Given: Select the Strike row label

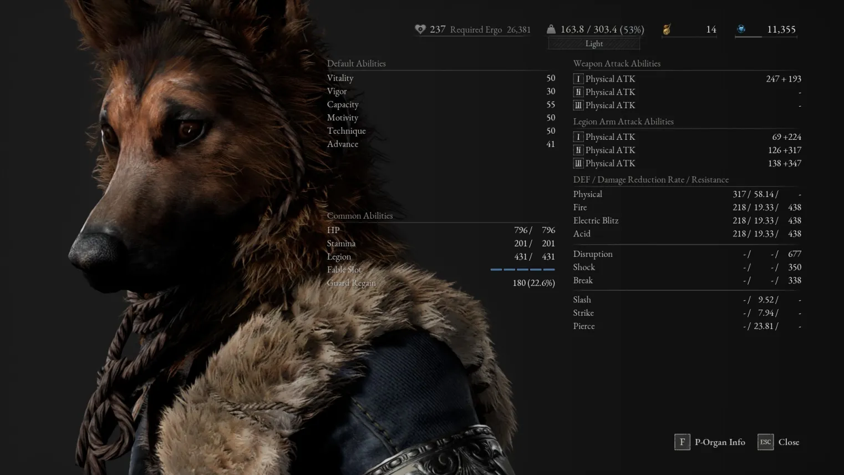Looking at the screenshot, I should coord(583,313).
